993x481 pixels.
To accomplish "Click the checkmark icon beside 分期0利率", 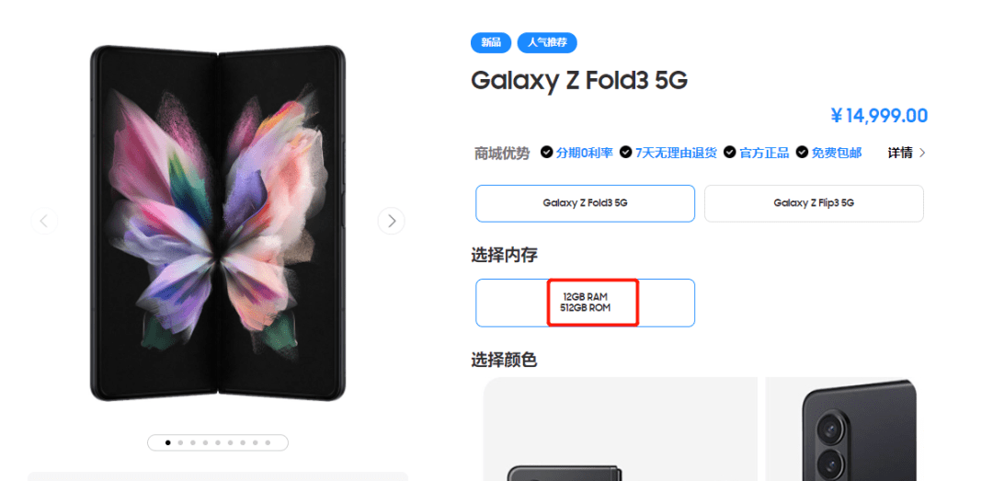I will click(x=546, y=153).
